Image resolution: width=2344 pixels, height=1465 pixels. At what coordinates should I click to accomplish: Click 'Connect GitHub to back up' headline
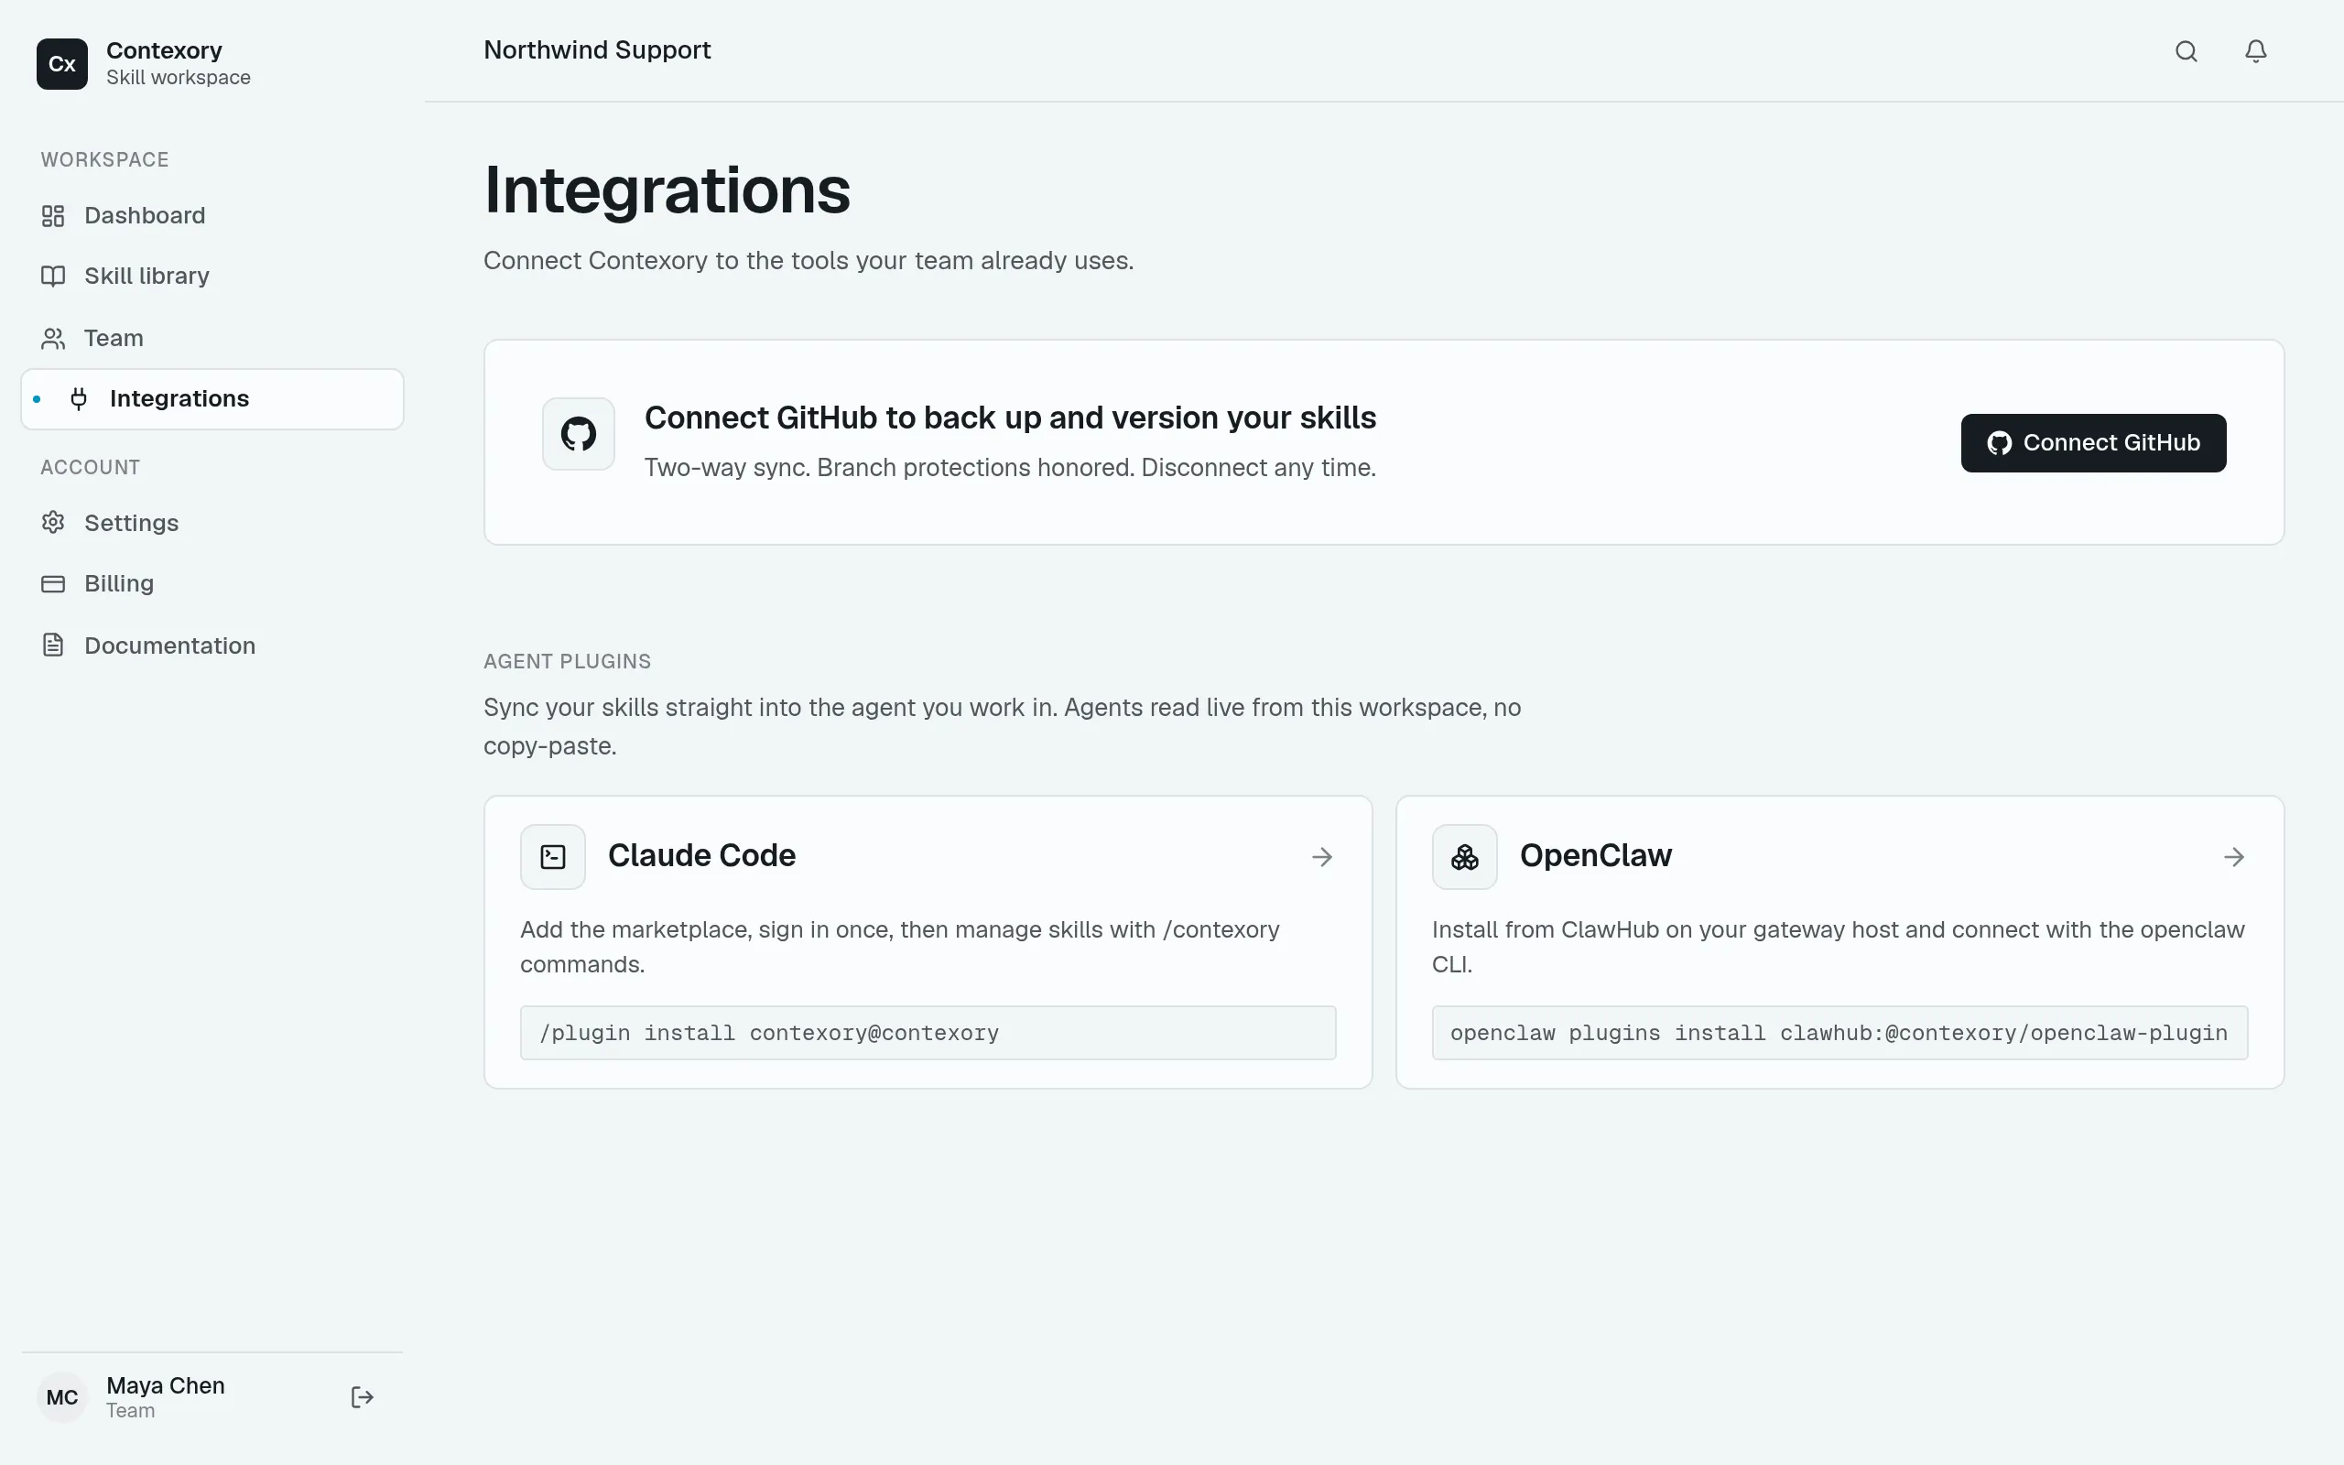(x=1010, y=418)
